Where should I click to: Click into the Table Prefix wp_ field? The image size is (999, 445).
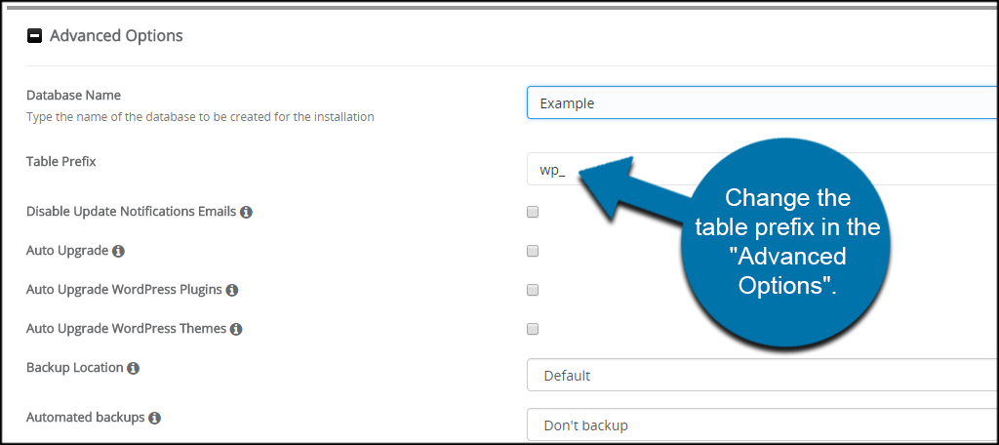pos(762,169)
